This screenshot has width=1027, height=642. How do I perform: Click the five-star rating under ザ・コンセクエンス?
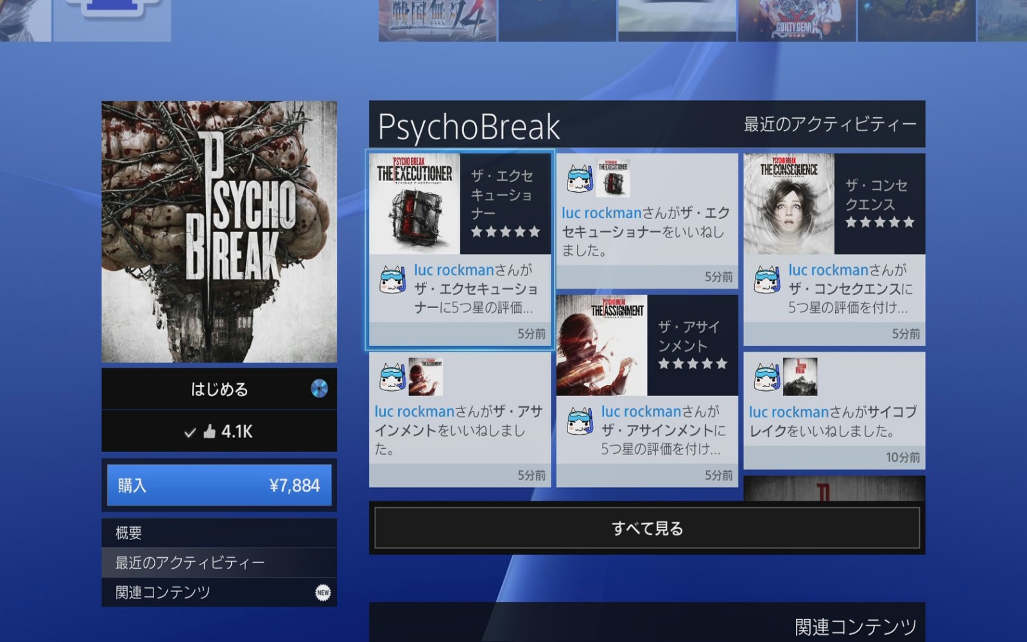click(x=879, y=222)
